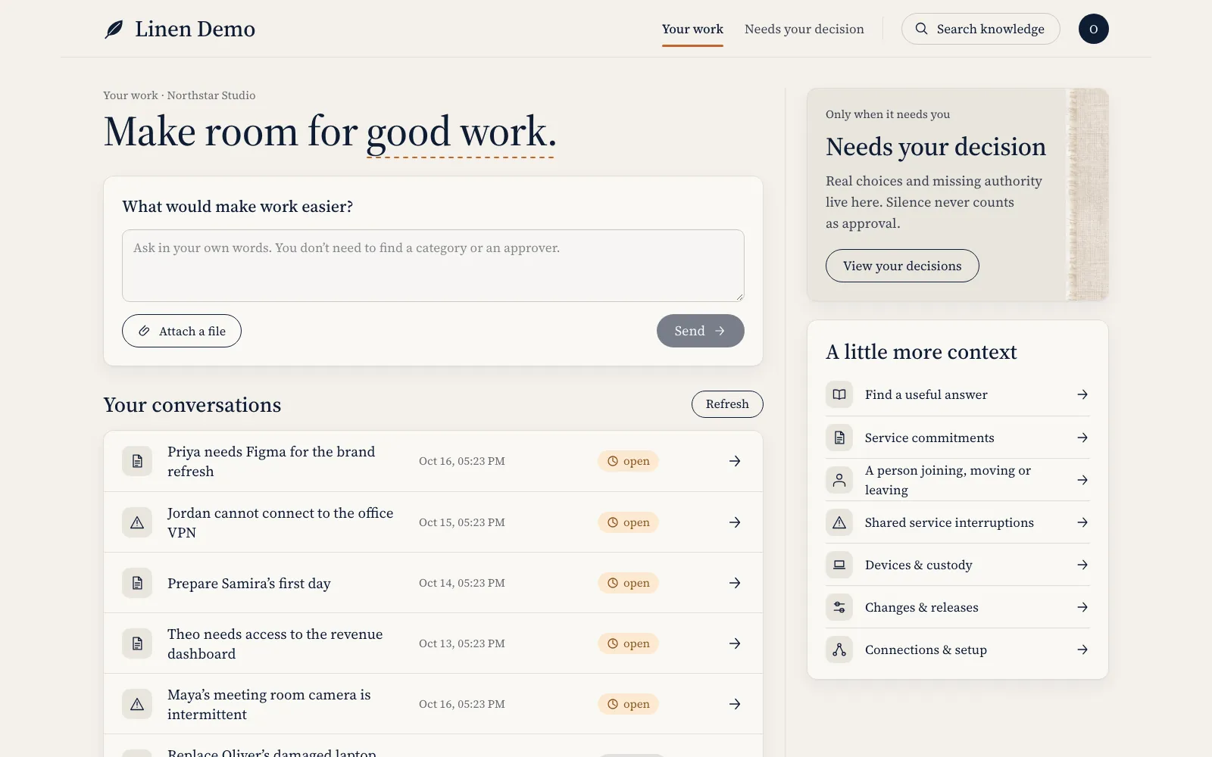Viewport: 1212px width, 757px height.
Task: Open the Find a useful answer link
Action: (957, 394)
